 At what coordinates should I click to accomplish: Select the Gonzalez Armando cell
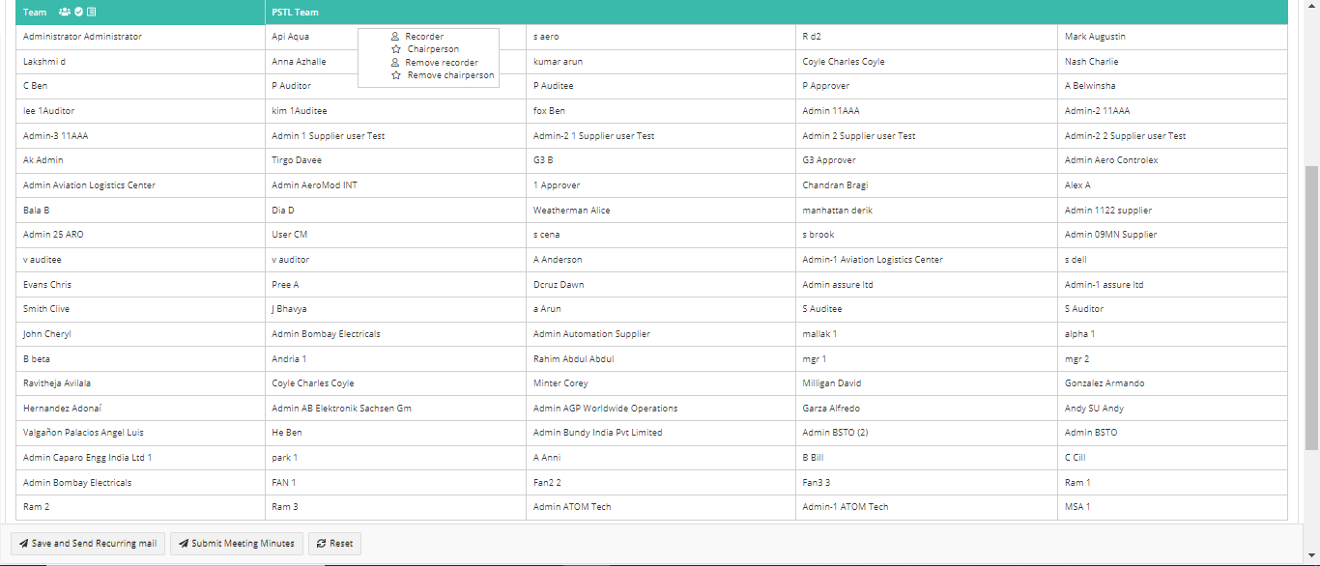click(x=1173, y=383)
